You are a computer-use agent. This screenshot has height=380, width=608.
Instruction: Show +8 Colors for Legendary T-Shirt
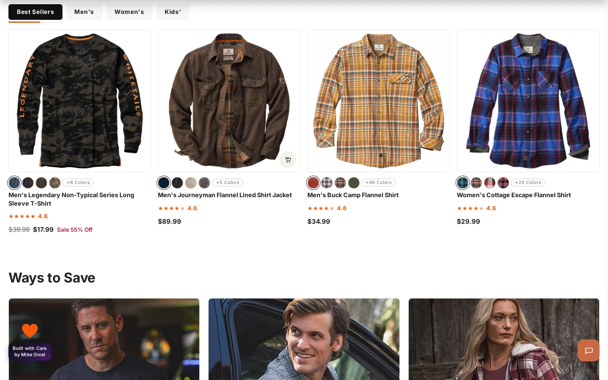(x=78, y=183)
